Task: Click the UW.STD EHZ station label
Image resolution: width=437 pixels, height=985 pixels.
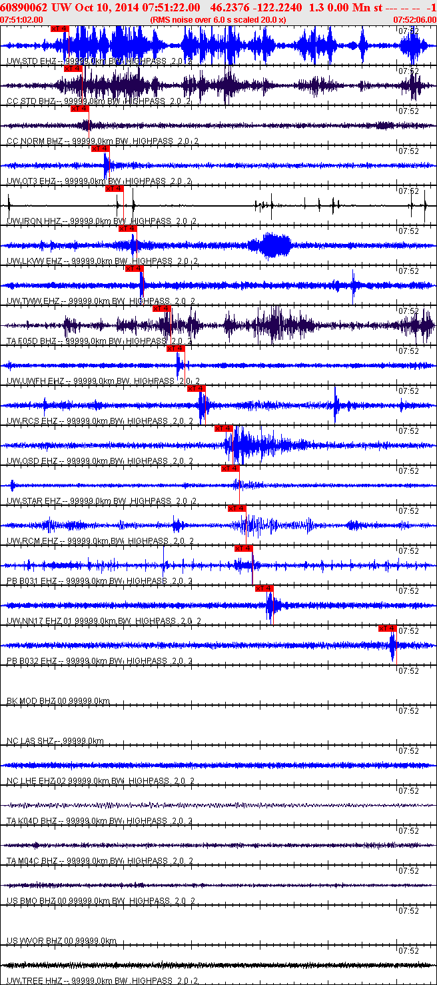Action: point(32,61)
